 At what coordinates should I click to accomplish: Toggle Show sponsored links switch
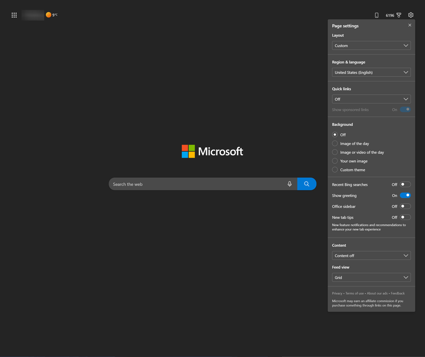tap(405, 110)
